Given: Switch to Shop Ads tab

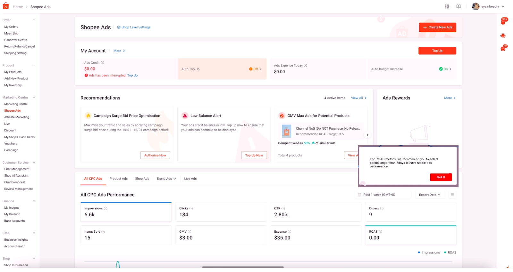Looking at the screenshot, I should tap(142, 179).
